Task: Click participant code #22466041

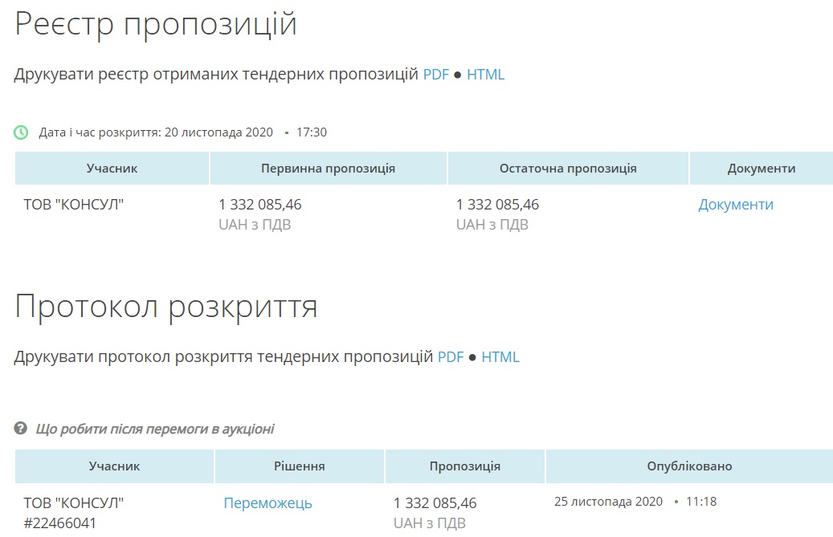Action: pos(60,523)
